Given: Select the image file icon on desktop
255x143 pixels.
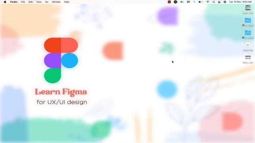Looking at the screenshot, I should tap(248, 45).
